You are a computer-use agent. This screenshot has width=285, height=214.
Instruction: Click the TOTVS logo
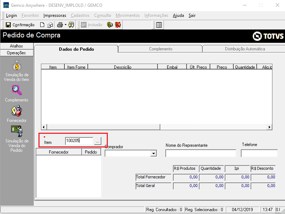tap(268, 36)
